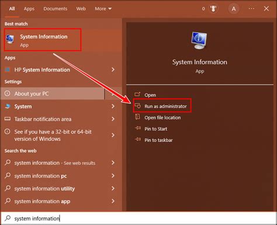277x225 pixels.
Task: Expand HP System Information chevron
Action: tap(113, 70)
